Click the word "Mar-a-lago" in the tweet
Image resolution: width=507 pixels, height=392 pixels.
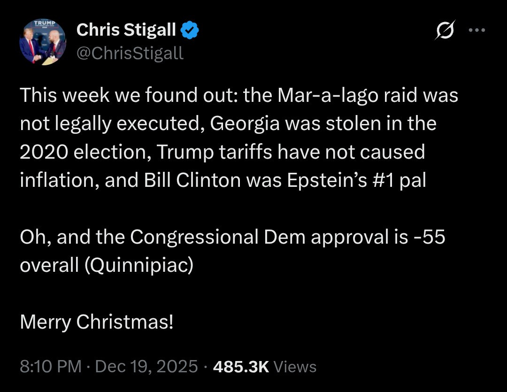[328, 95]
